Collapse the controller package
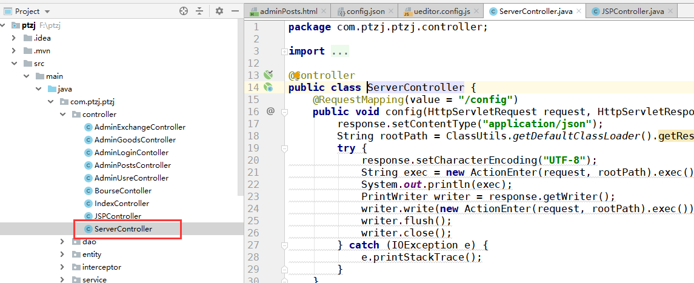 (x=63, y=115)
